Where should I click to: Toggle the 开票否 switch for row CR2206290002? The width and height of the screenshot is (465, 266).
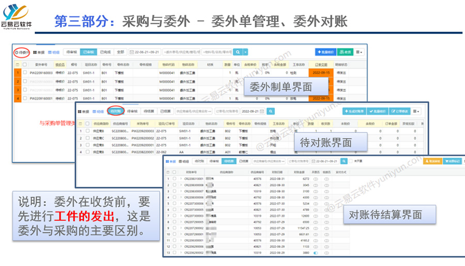316,253
